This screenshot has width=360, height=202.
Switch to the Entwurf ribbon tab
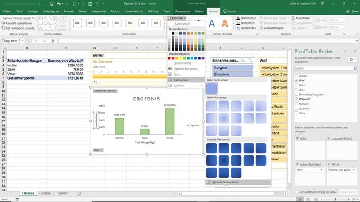pos(199,11)
